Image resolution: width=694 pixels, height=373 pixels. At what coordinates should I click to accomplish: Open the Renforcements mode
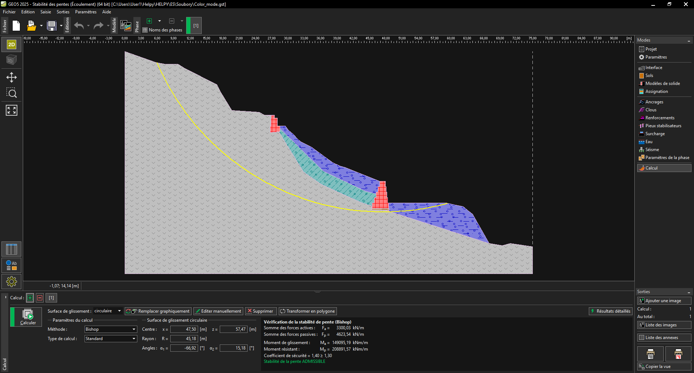[660, 118]
